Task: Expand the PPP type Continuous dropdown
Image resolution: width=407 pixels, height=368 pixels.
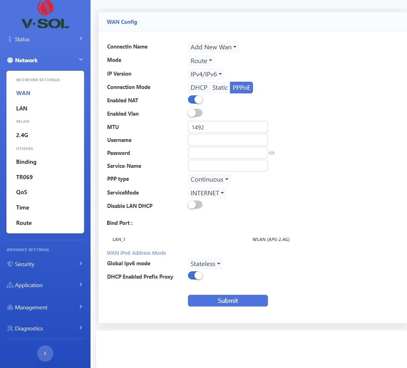Action: coord(209,179)
